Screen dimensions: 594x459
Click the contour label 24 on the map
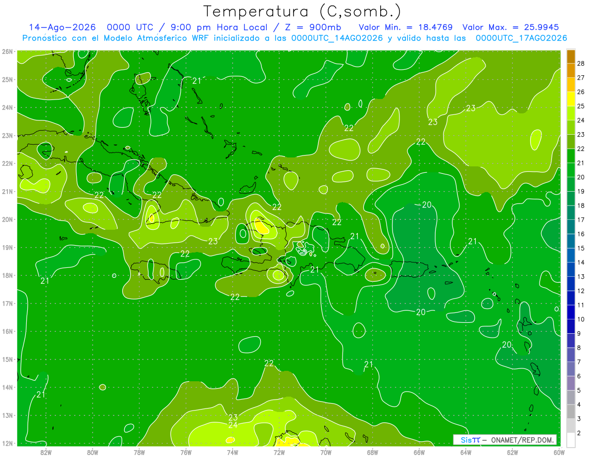[233, 425]
